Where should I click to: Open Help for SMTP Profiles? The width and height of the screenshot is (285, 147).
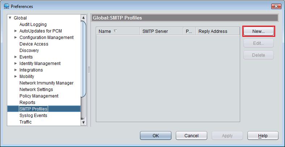(x=263, y=136)
